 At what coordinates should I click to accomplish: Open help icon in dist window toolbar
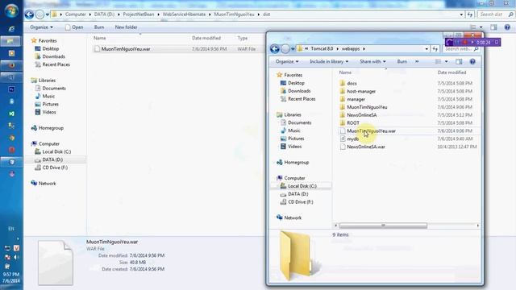point(507,27)
